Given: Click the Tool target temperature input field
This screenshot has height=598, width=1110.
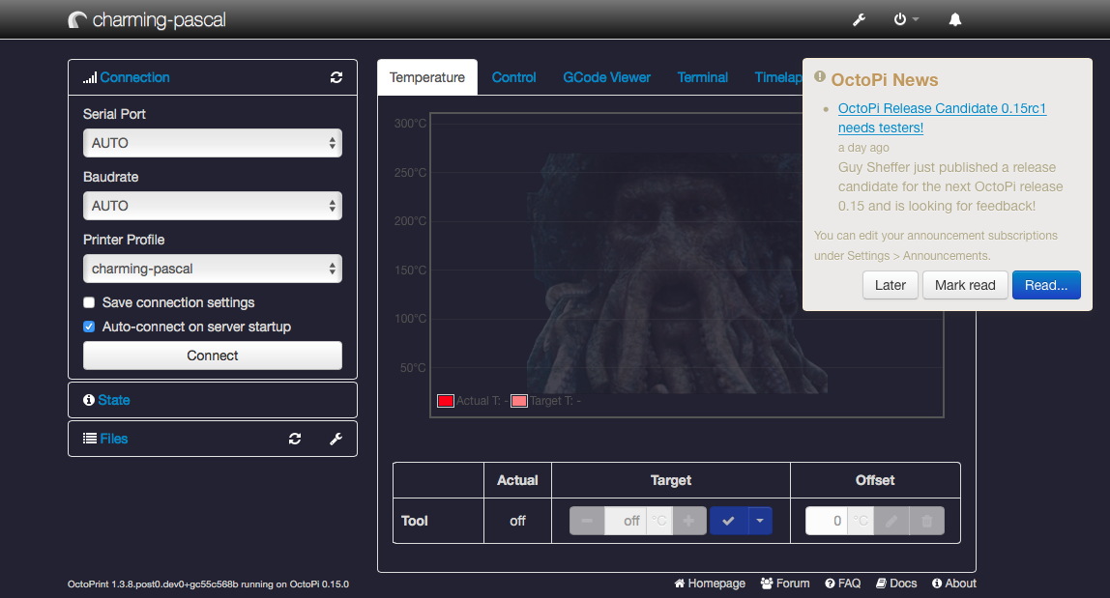Looking at the screenshot, I should pyautogui.click(x=625, y=521).
